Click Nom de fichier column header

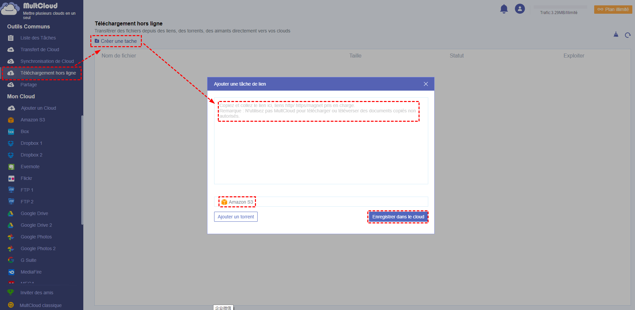[119, 56]
